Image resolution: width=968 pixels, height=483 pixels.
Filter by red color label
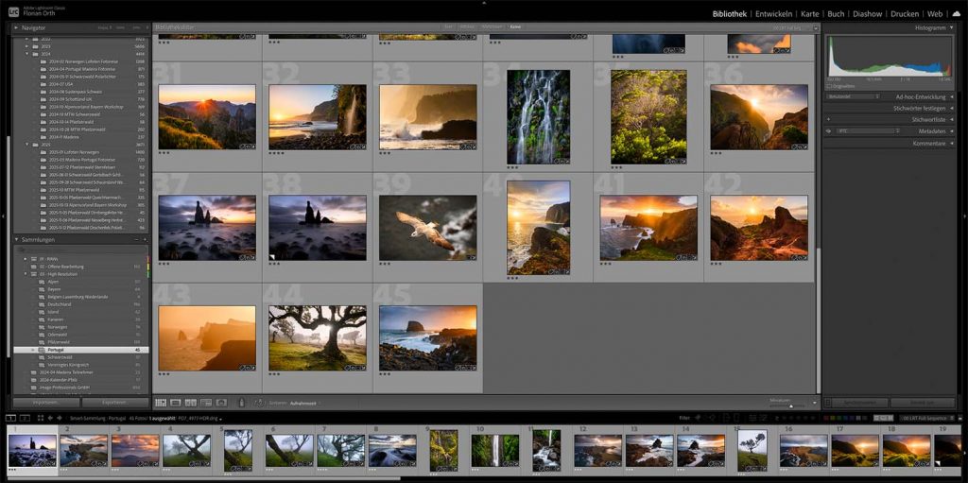tap(826, 418)
